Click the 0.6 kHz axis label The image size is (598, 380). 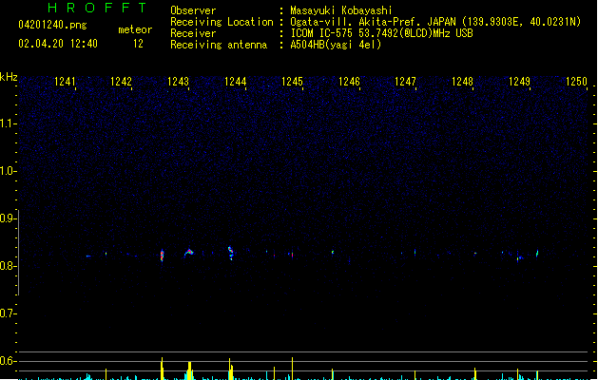[x=8, y=361]
